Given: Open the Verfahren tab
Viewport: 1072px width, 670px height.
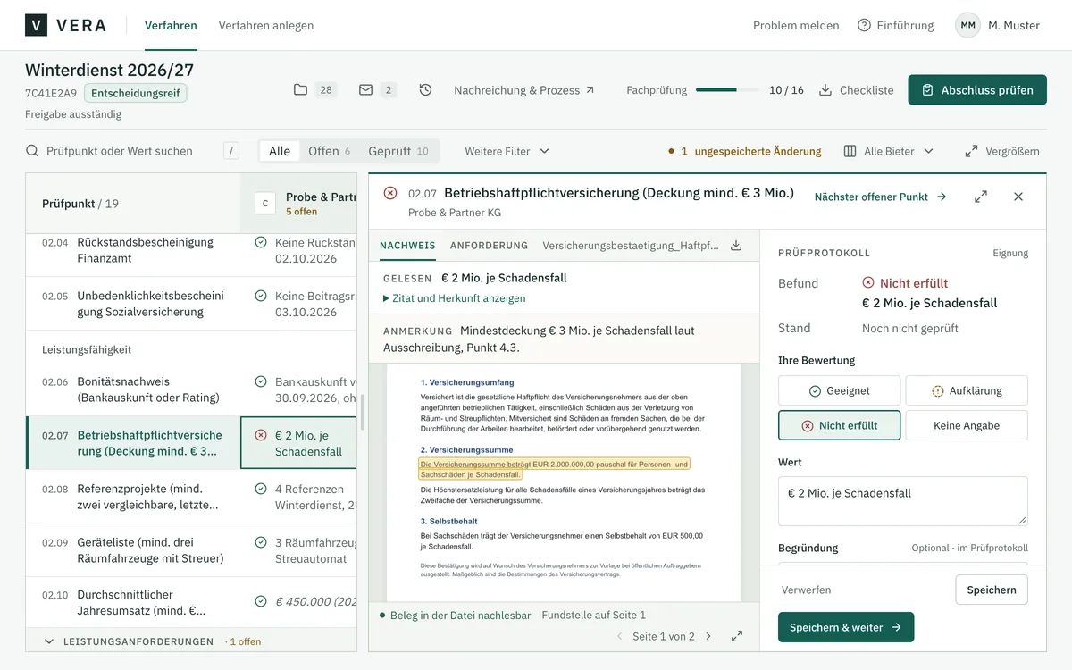Looking at the screenshot, I should pyautogui.click(x=171, y=25).
